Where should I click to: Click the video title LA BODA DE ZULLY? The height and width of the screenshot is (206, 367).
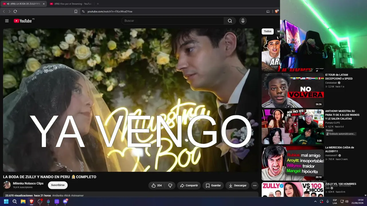pos(50,177)
